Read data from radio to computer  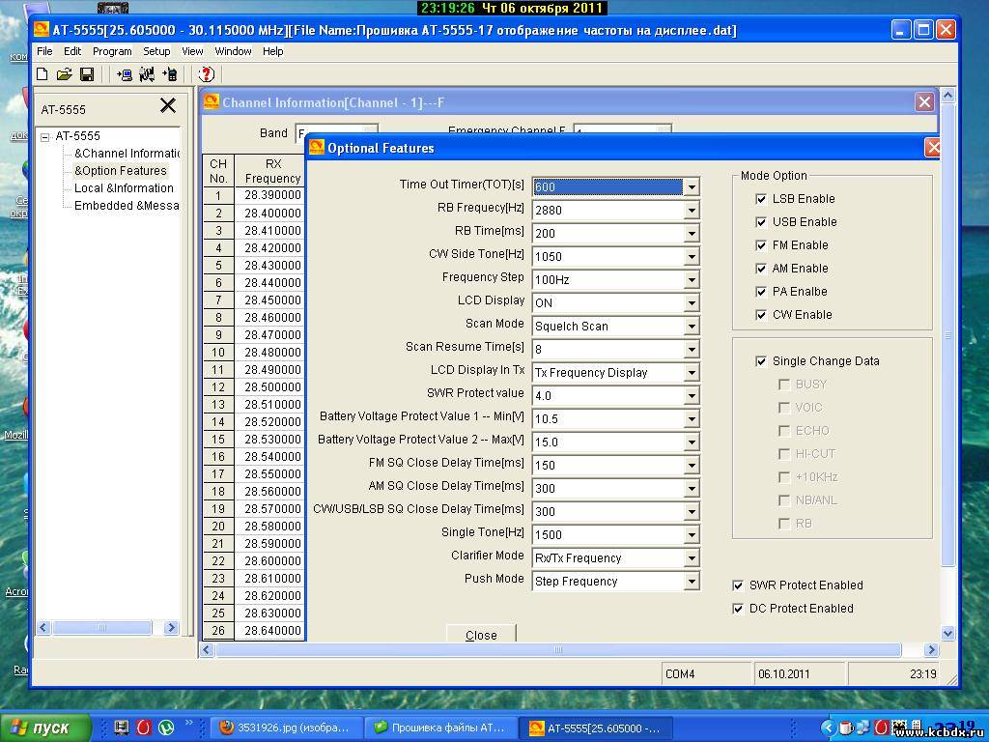[x=125, y=74]
